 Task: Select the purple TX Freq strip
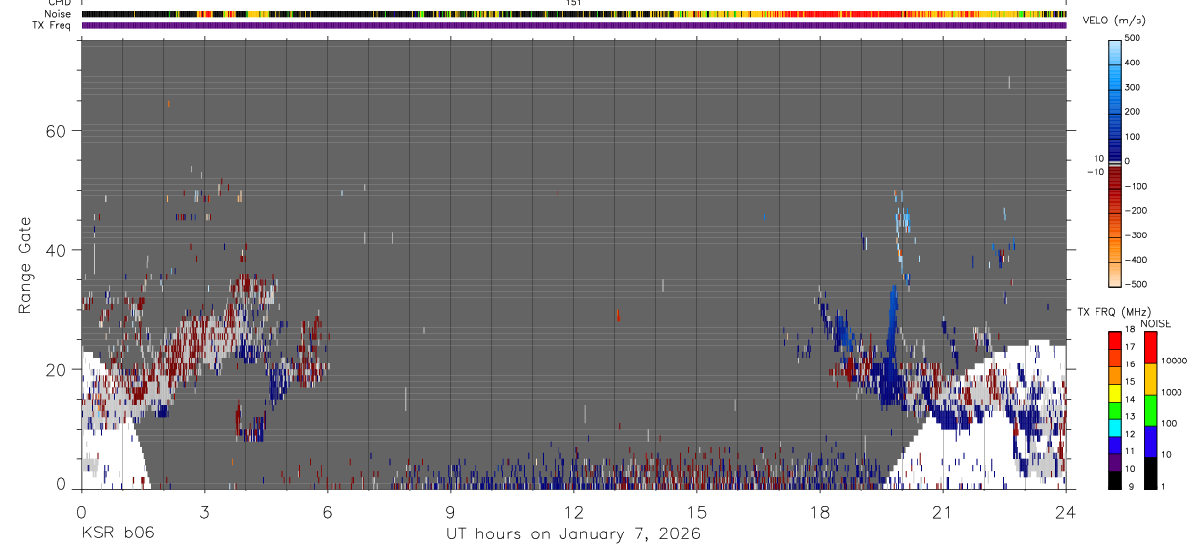[x=573, y=25]
